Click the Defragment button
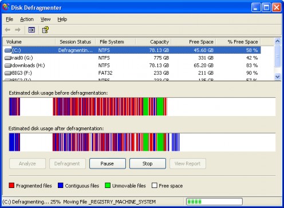284x208 pixels. pos(67,163)
